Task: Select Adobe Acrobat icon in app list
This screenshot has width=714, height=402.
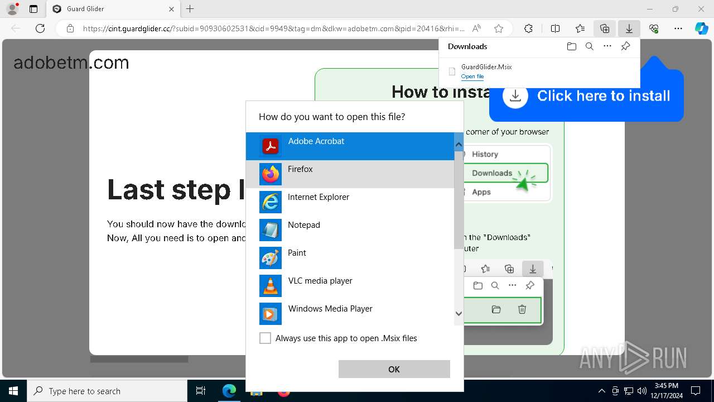Action: coord(271,146)
